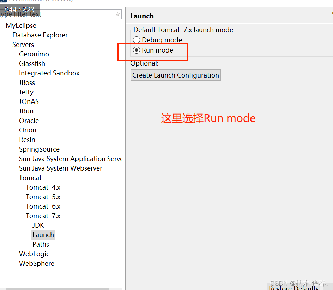Screen dimensions: 333x290
Task: Click Create Launch Configuration button
Action: (x=175, y=75)
